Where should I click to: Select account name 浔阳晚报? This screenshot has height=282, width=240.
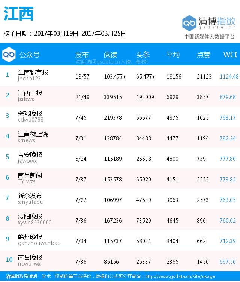tap(30, 216)
